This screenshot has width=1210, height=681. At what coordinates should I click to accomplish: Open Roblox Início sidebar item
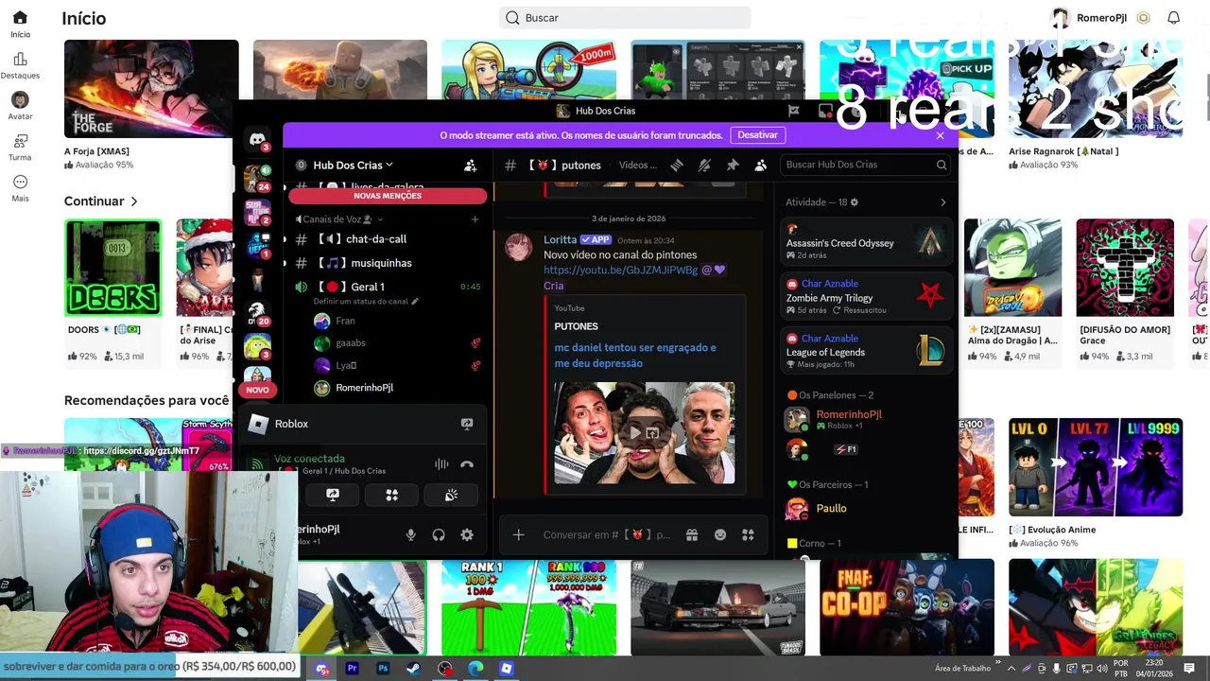(x=20, y=24)
